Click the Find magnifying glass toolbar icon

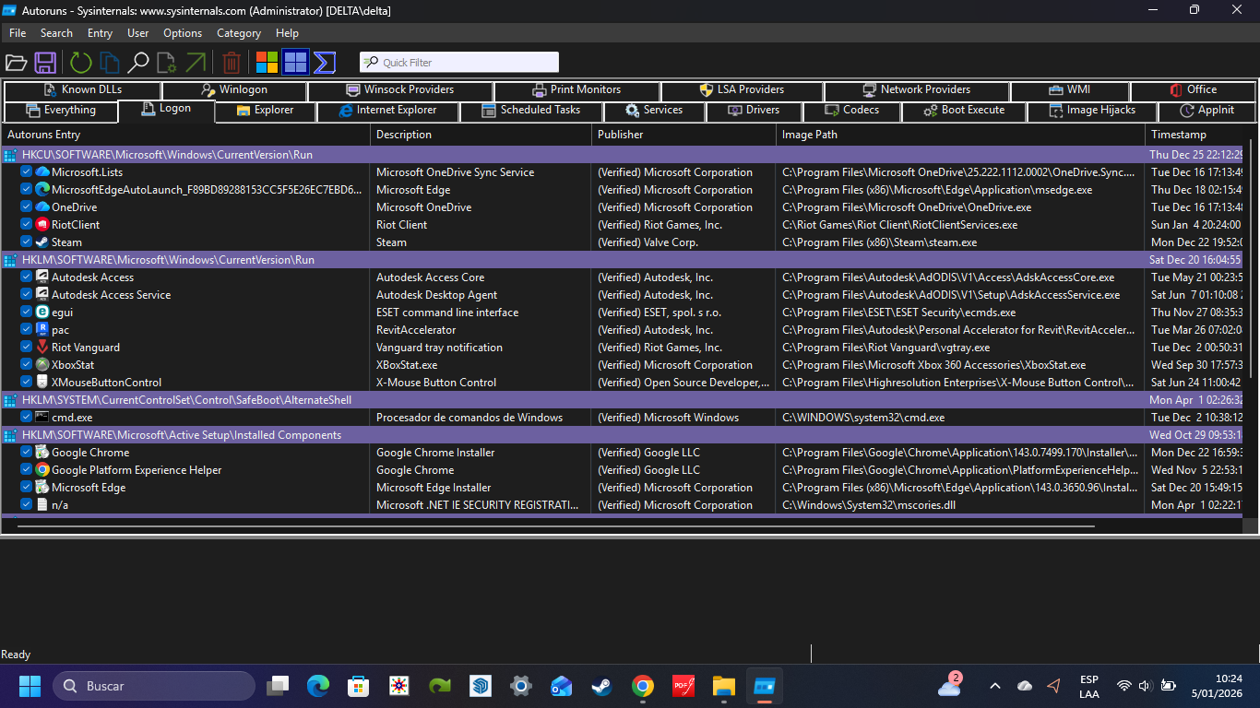(138, 63)
